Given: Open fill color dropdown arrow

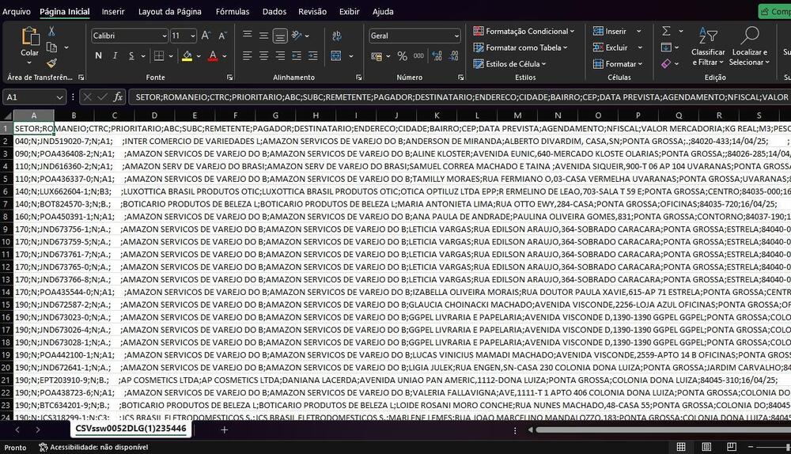Looking at the screenshot, I should pos(199,56).
